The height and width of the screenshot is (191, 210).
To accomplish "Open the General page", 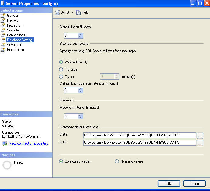I will [x=13, y=16].
